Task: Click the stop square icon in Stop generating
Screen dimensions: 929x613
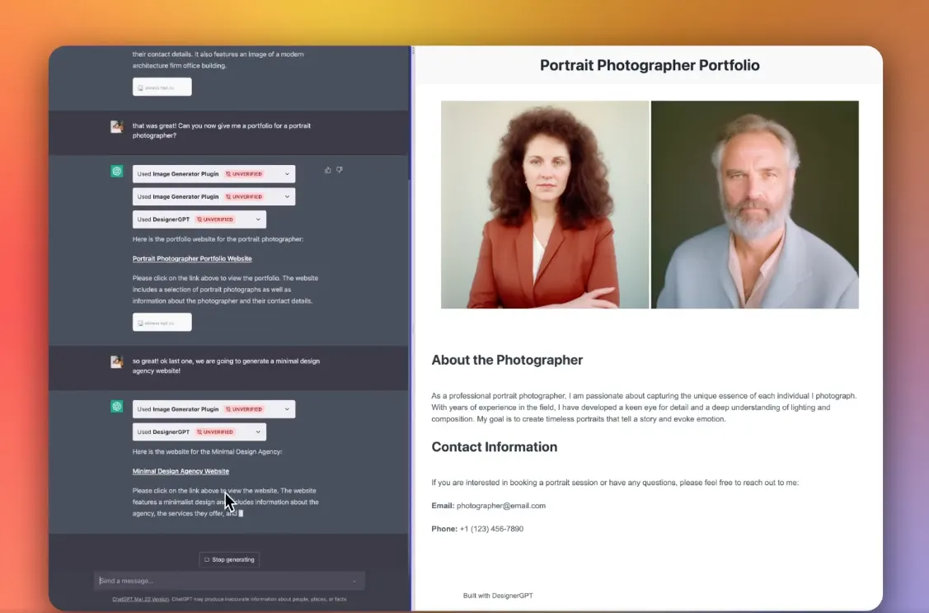Action: coord(207,559)
